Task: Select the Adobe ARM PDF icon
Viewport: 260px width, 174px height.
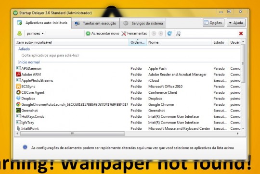Action: tap(18, 74)
